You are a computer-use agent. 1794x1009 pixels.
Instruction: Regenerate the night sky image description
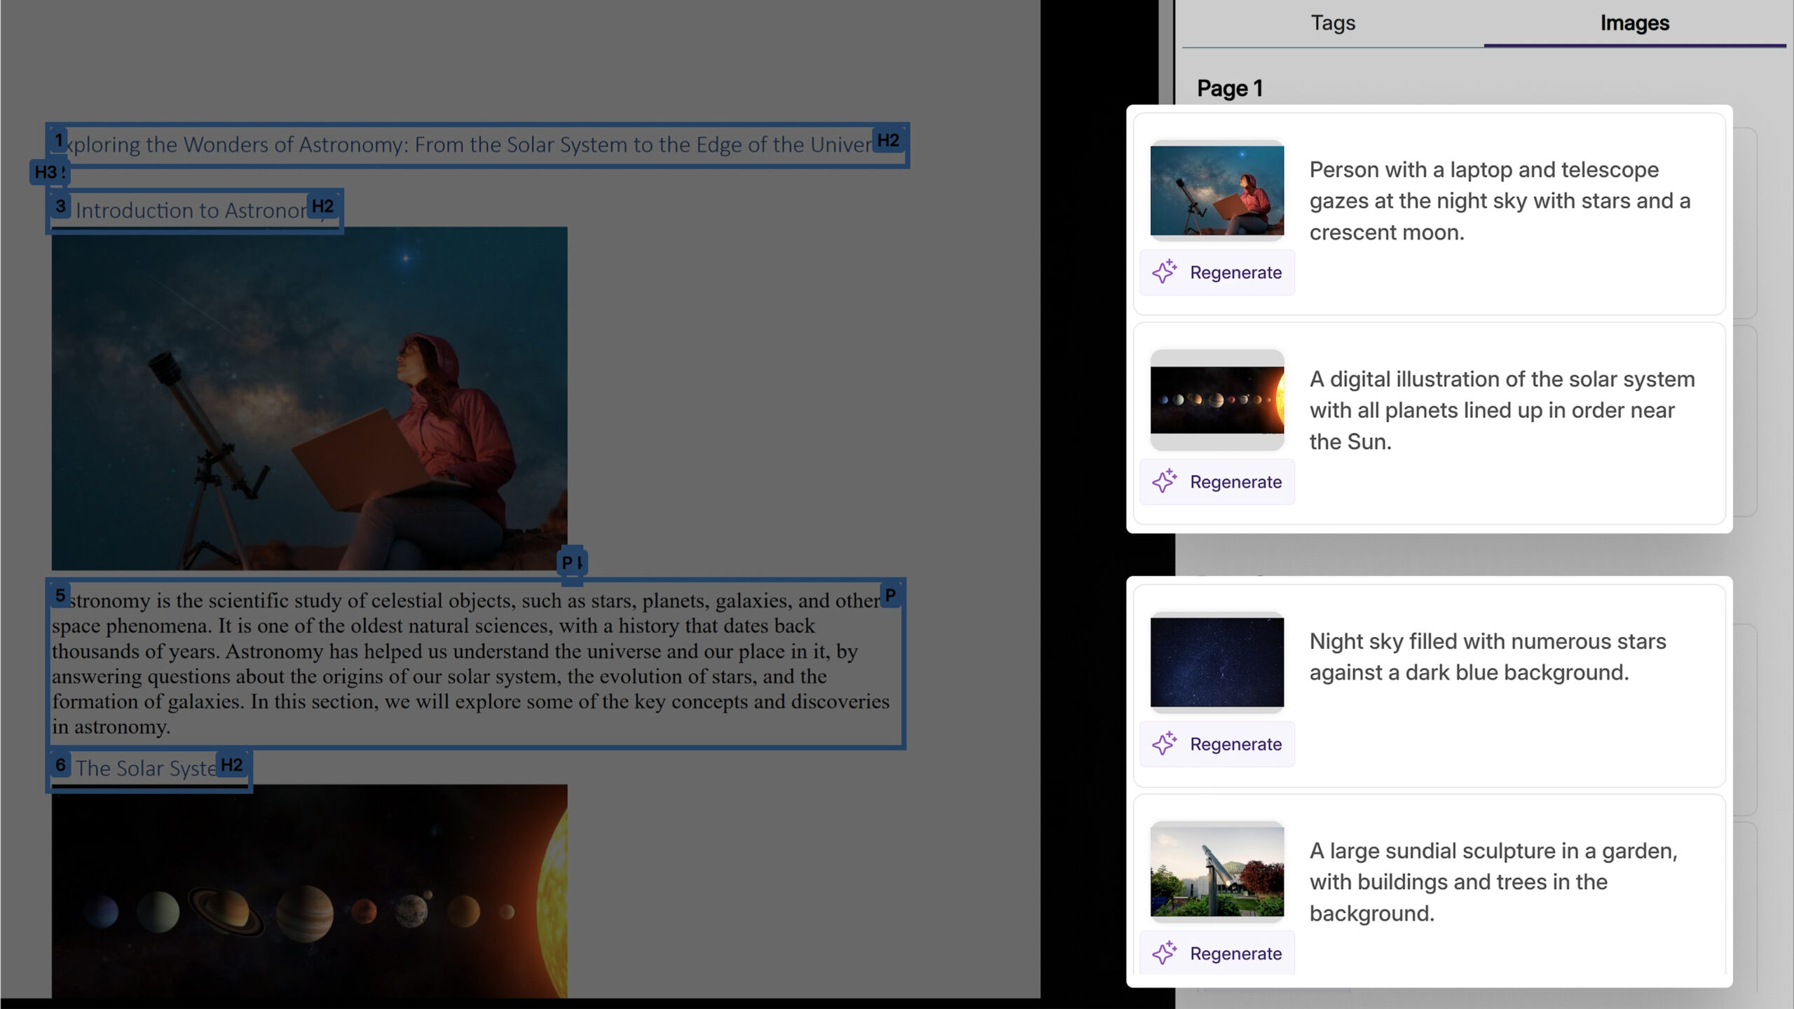click(1217, 744)
